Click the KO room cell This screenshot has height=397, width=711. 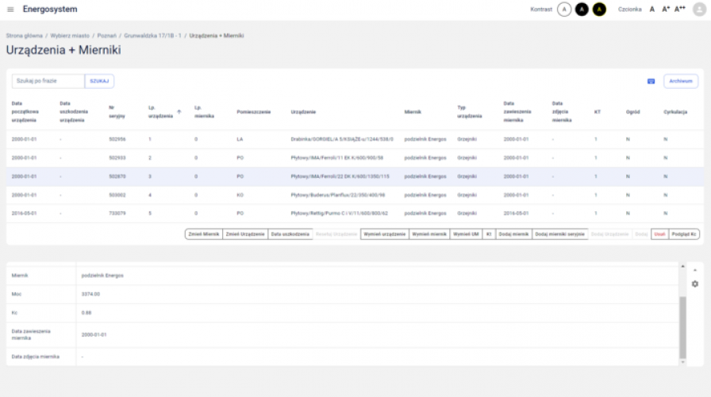240,195
